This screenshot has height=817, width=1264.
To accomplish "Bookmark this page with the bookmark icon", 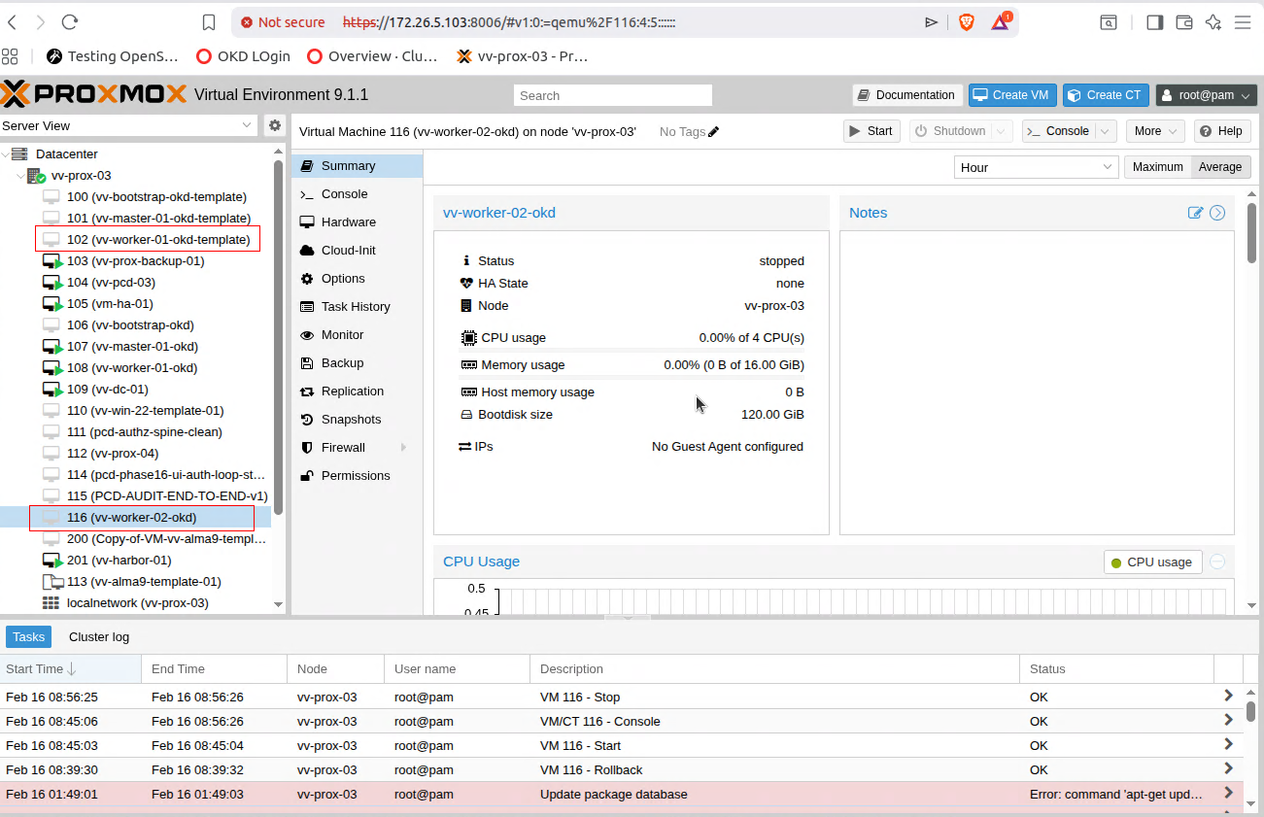I will click(209, 22).
